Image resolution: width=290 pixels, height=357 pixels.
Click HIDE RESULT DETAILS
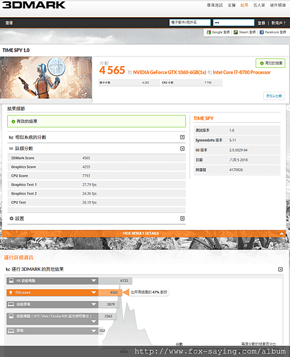[x=141, y=233]
